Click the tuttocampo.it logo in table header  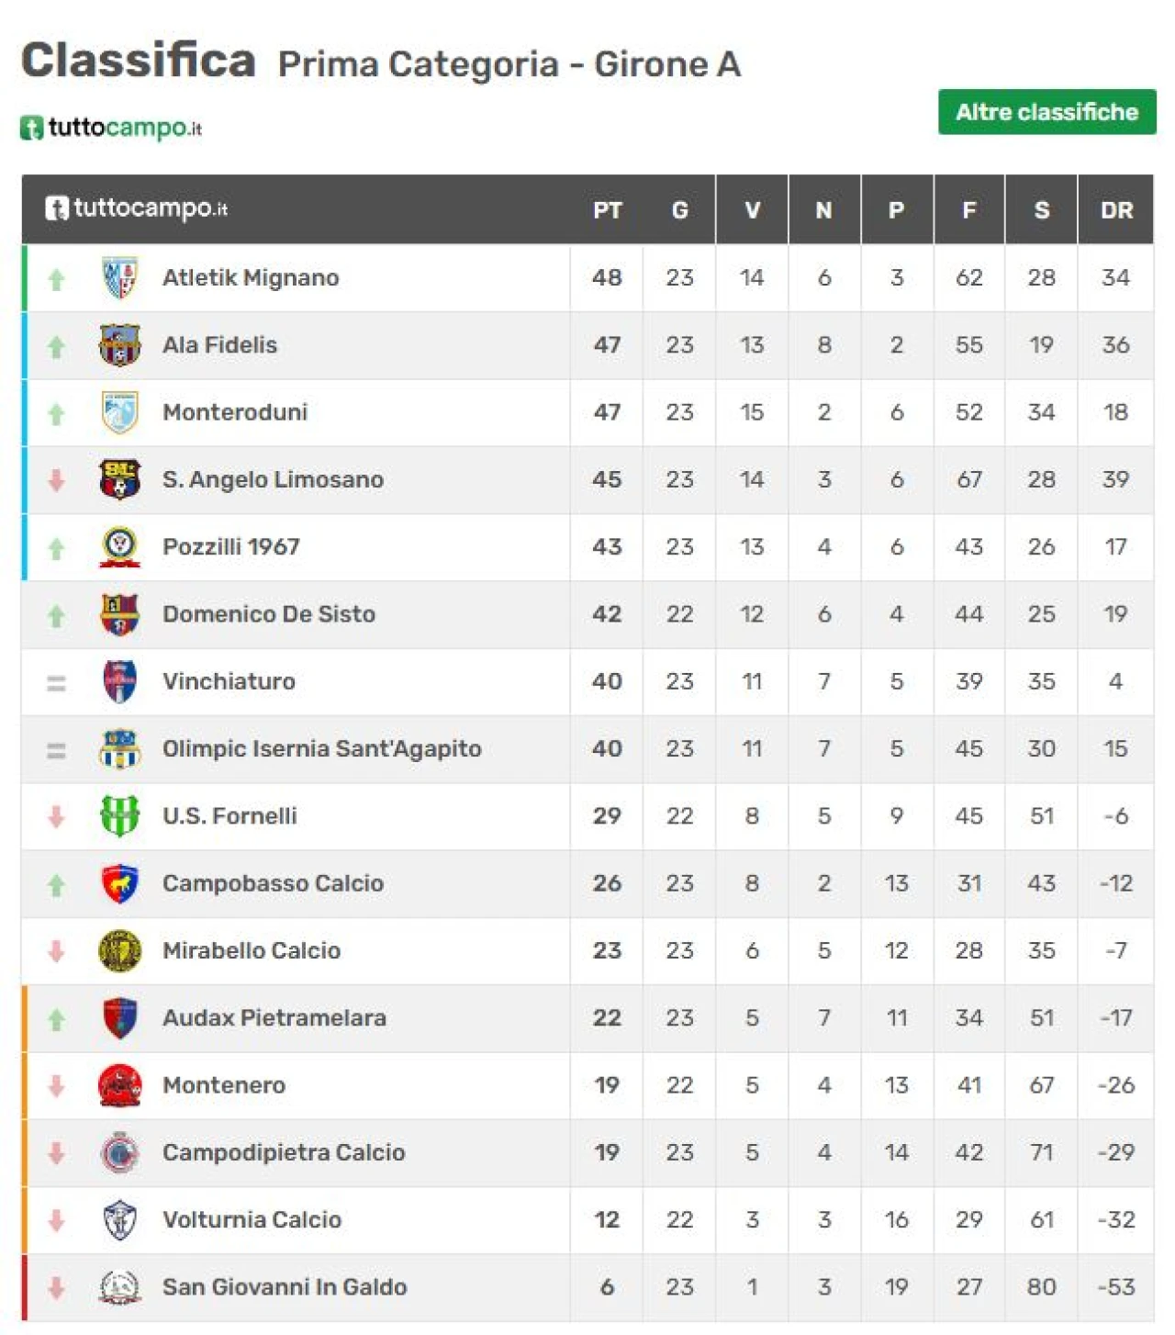pos(137,208)
